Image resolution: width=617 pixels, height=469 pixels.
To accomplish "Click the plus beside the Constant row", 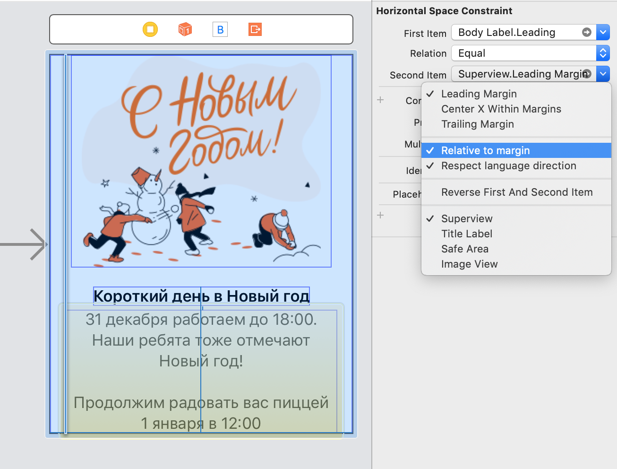I will pos(380,100).
